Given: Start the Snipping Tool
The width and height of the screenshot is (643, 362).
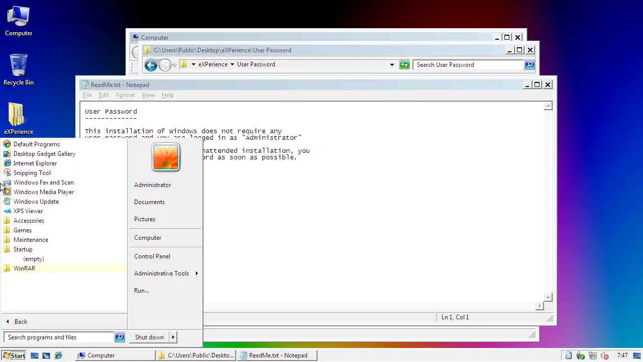Looking at the screenshot, I should coord(32,173).
